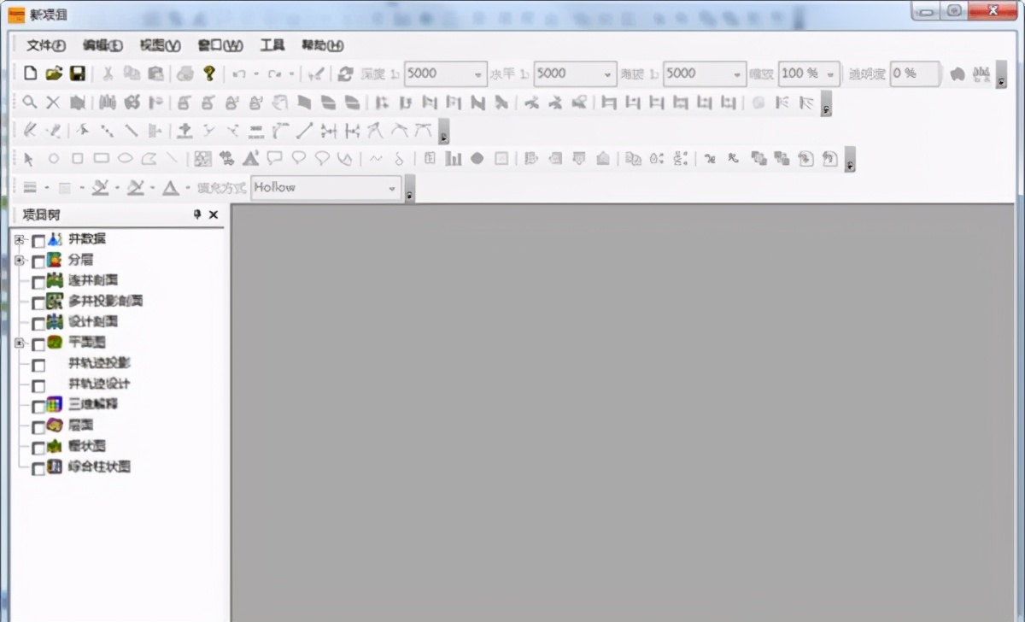This screenshot has height=622, width=1025.
Task: Click the Save floppy disk icon
Action: (77, 74)
